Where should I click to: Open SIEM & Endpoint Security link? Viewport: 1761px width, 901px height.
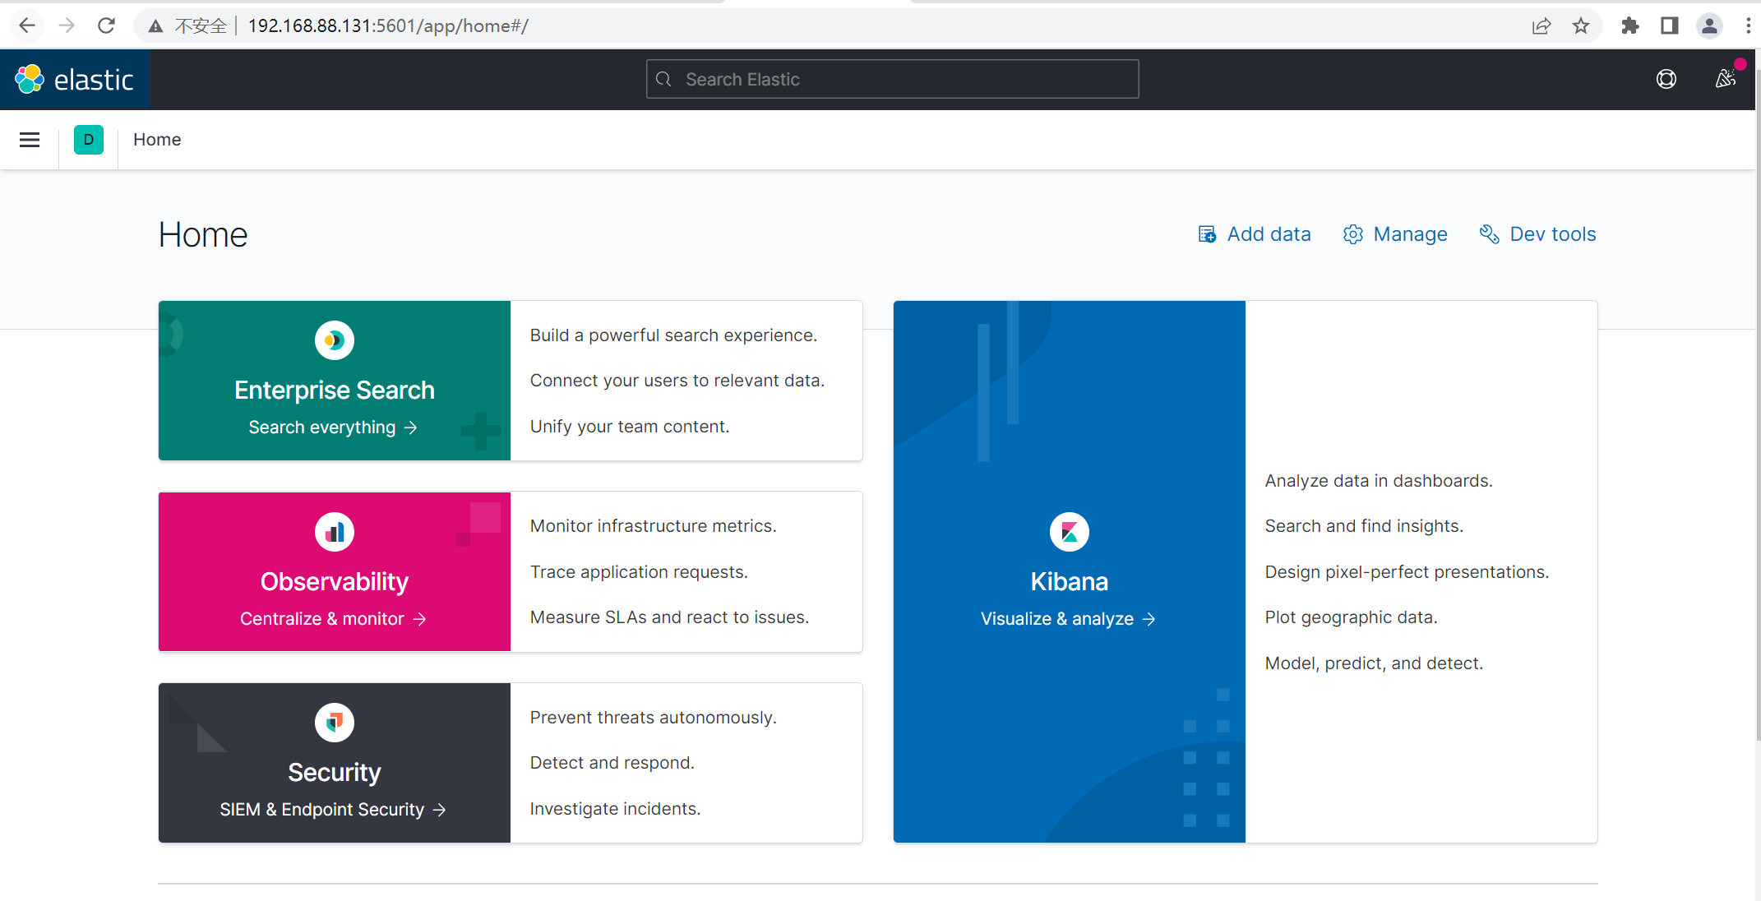[x=333, y=810]
